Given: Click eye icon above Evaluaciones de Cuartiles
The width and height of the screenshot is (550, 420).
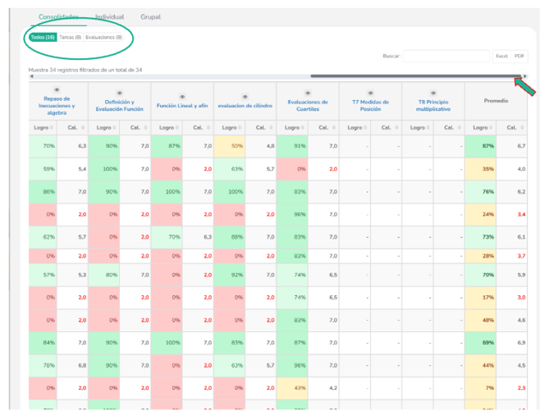Looking at the screenshot, I should [x=307, y=93].
